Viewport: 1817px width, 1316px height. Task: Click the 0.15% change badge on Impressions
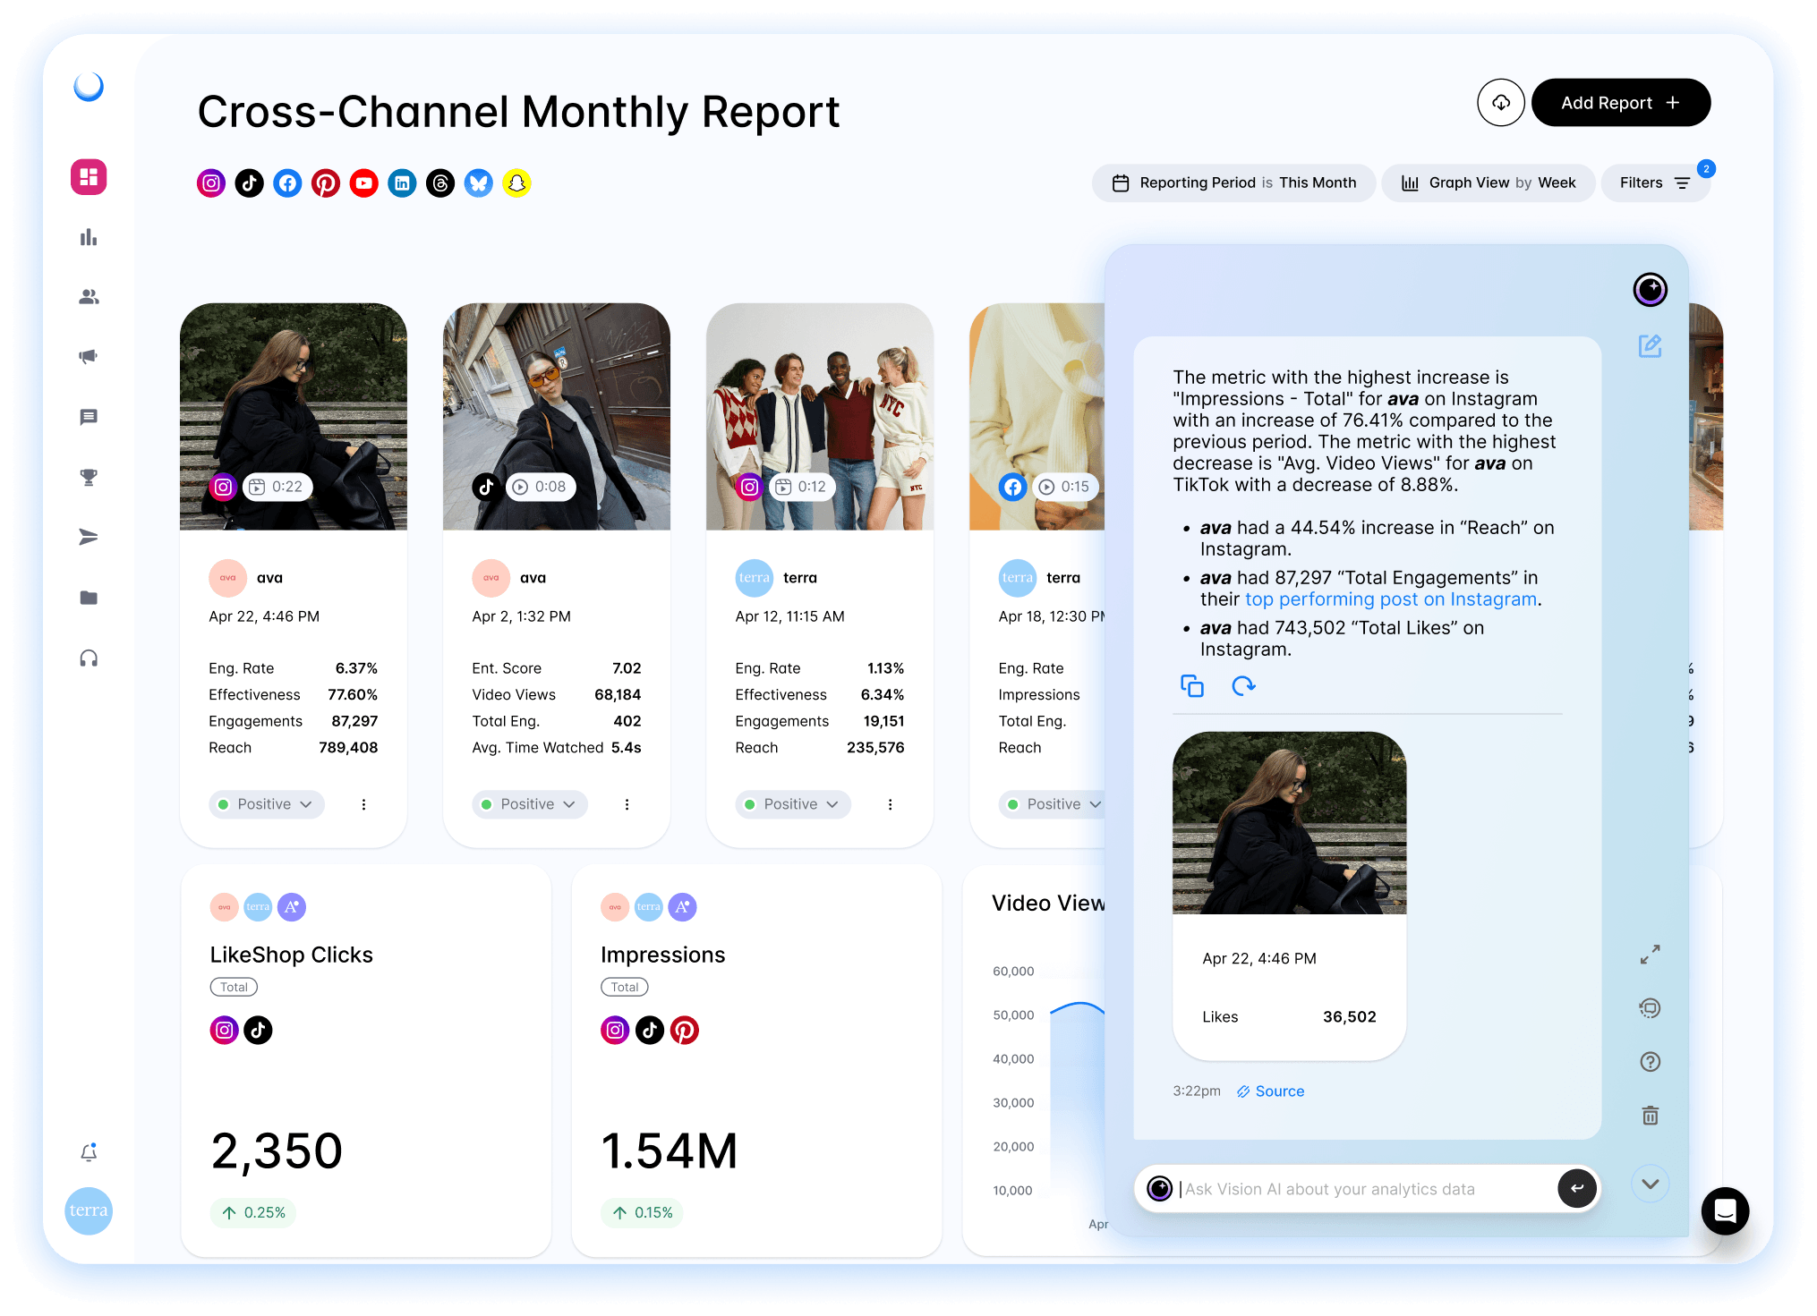pyautogui.click(x=644, y=1213)
